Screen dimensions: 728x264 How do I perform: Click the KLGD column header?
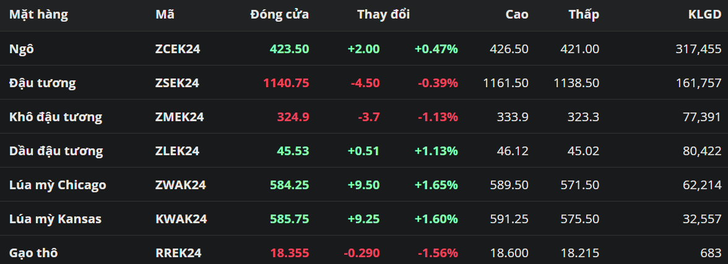click(706, 14)
